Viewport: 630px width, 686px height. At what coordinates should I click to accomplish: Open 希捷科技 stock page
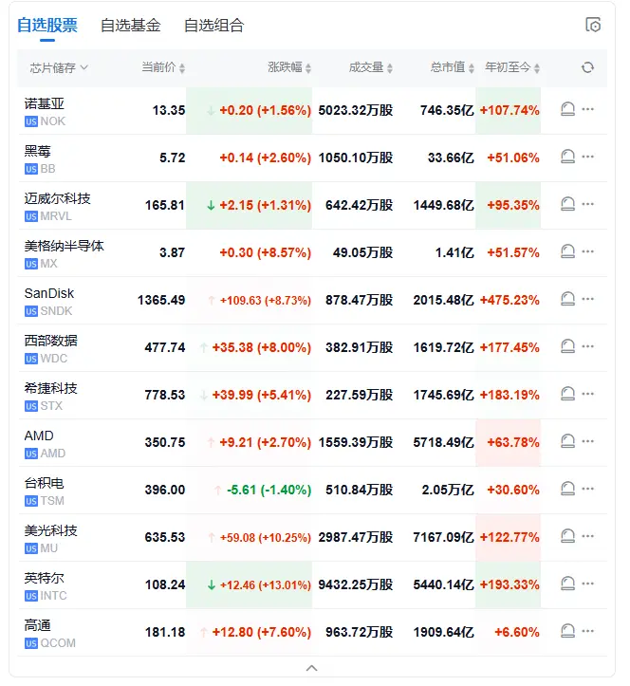coord(50,388)
